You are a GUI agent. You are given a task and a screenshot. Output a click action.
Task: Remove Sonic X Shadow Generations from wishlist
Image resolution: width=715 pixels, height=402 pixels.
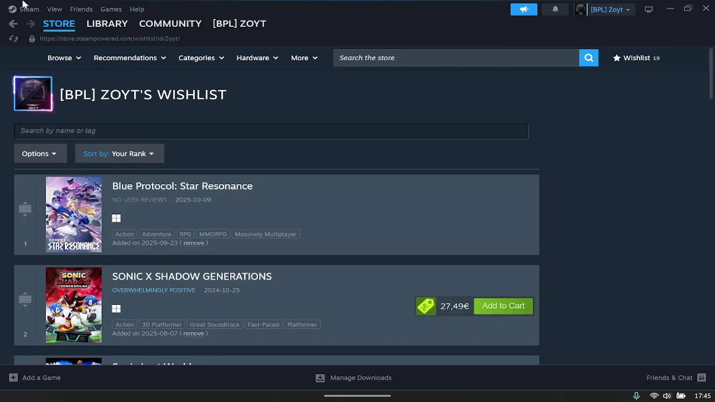coord(194,333)
